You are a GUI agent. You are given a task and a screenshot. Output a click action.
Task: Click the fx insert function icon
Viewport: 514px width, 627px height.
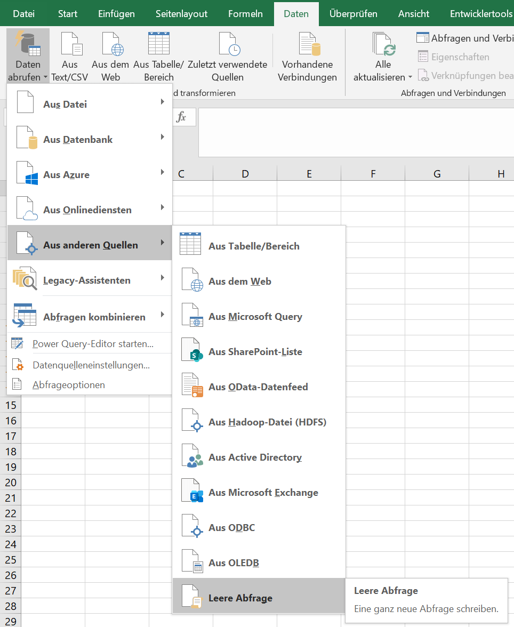coord(181,117)
